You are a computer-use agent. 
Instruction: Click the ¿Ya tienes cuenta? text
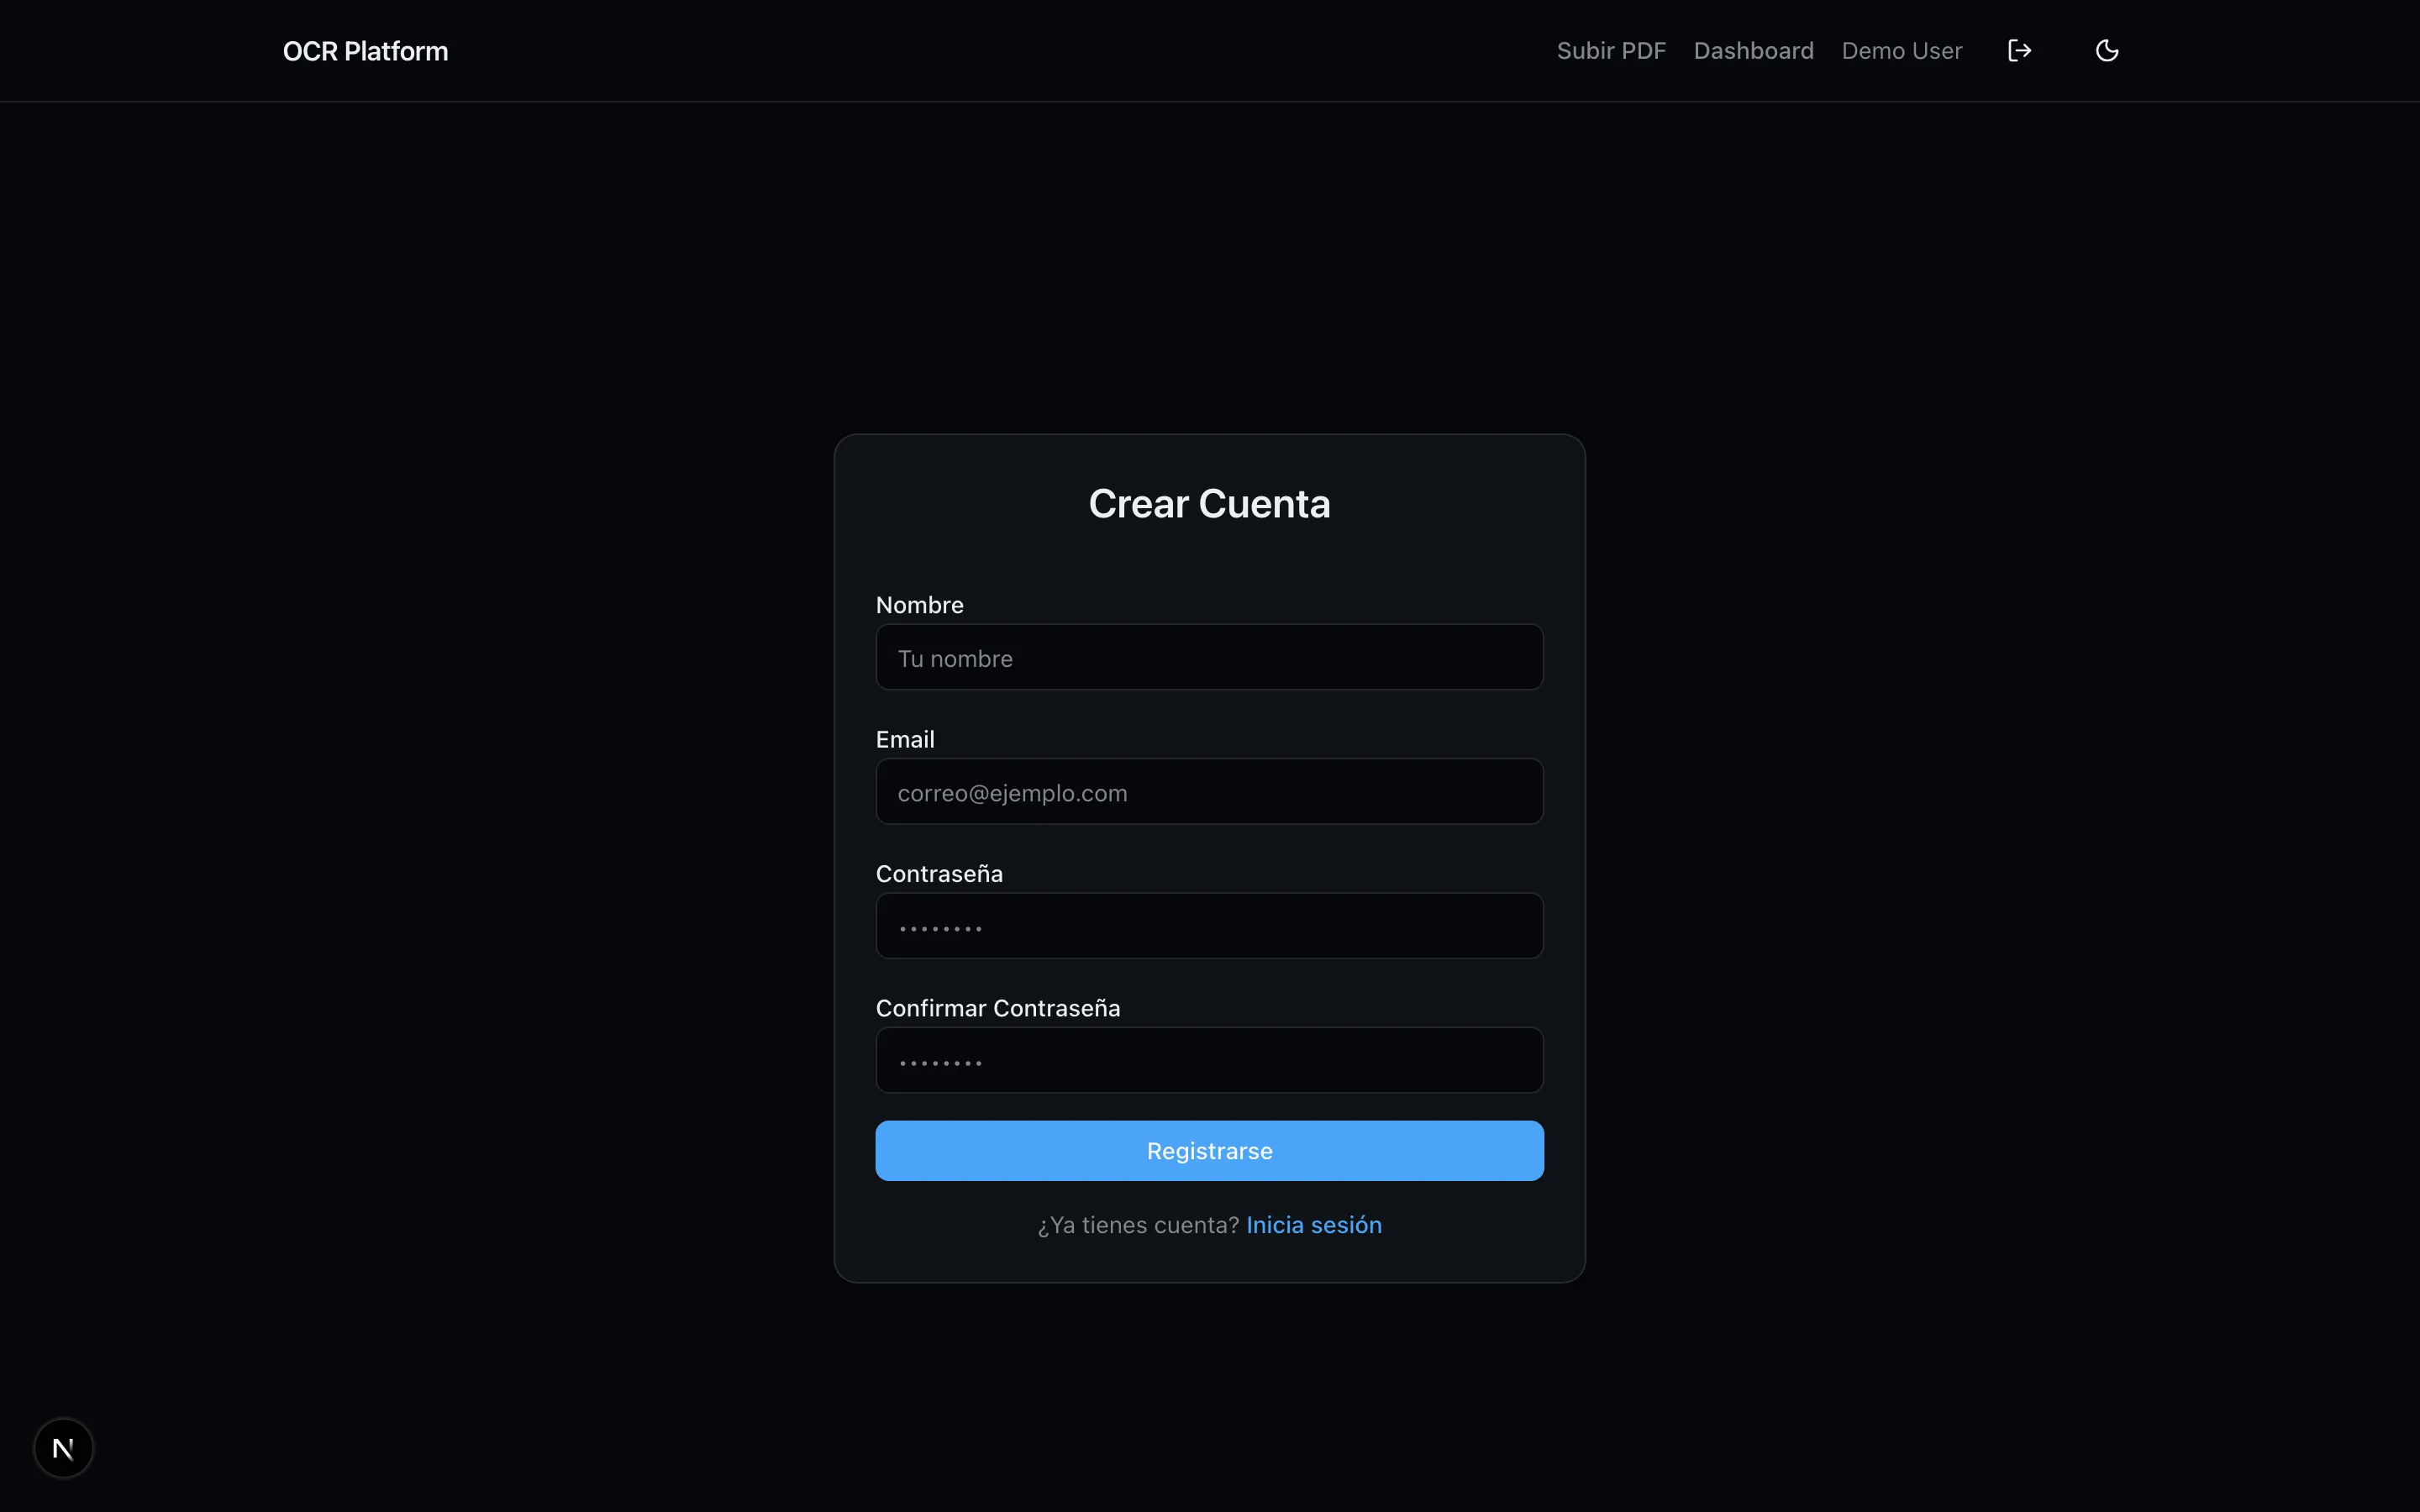click(1137, 1225)
